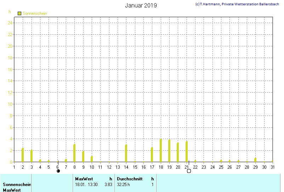Click the Durchschnitt column header
The image size is (284, 192).
[130, 179]
